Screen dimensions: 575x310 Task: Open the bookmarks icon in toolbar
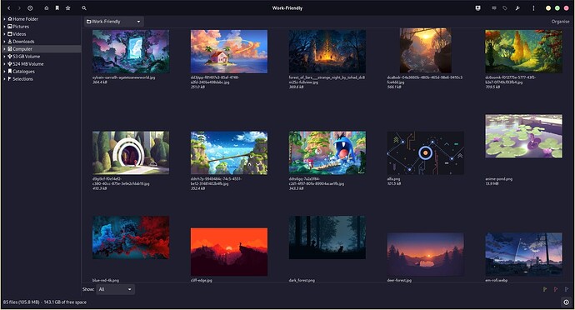pos(57,8)
